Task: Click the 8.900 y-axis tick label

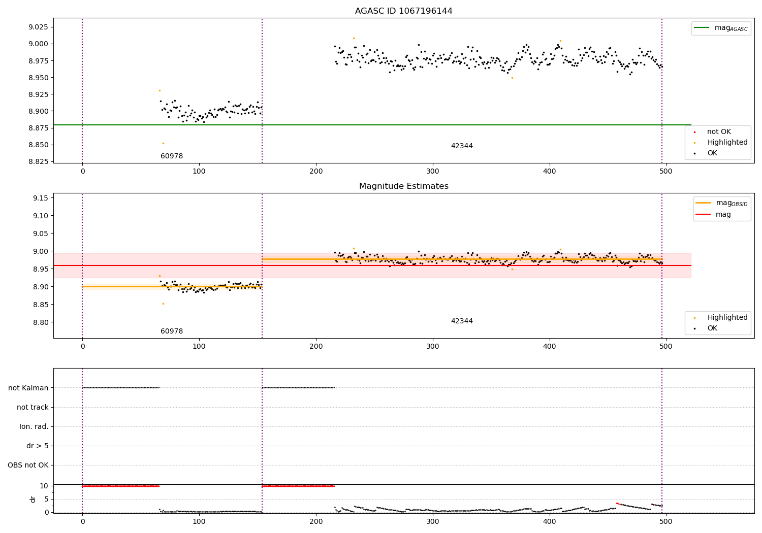Action: [38, 111]
